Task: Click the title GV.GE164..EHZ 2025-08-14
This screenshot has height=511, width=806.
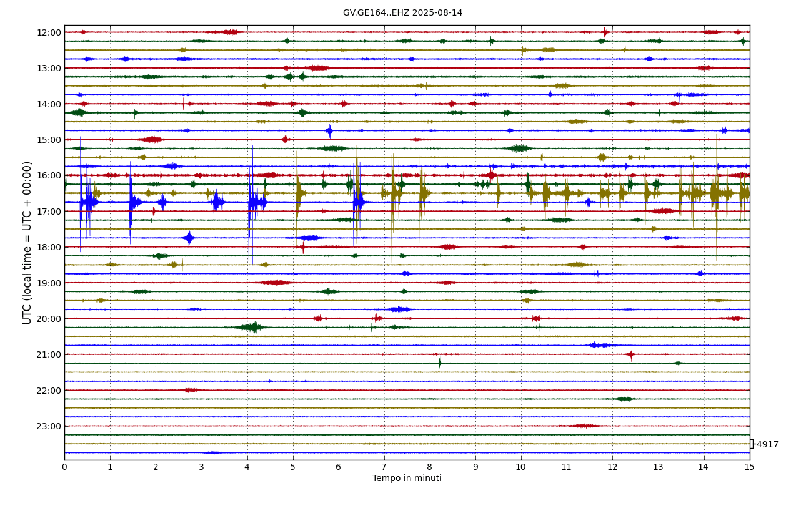Action: pyautogui.click(x=402, y=12)
